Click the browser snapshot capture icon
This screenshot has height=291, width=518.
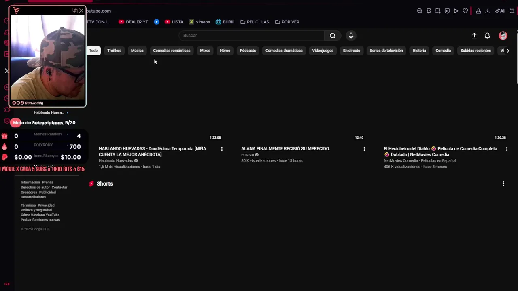click(438, 11)
